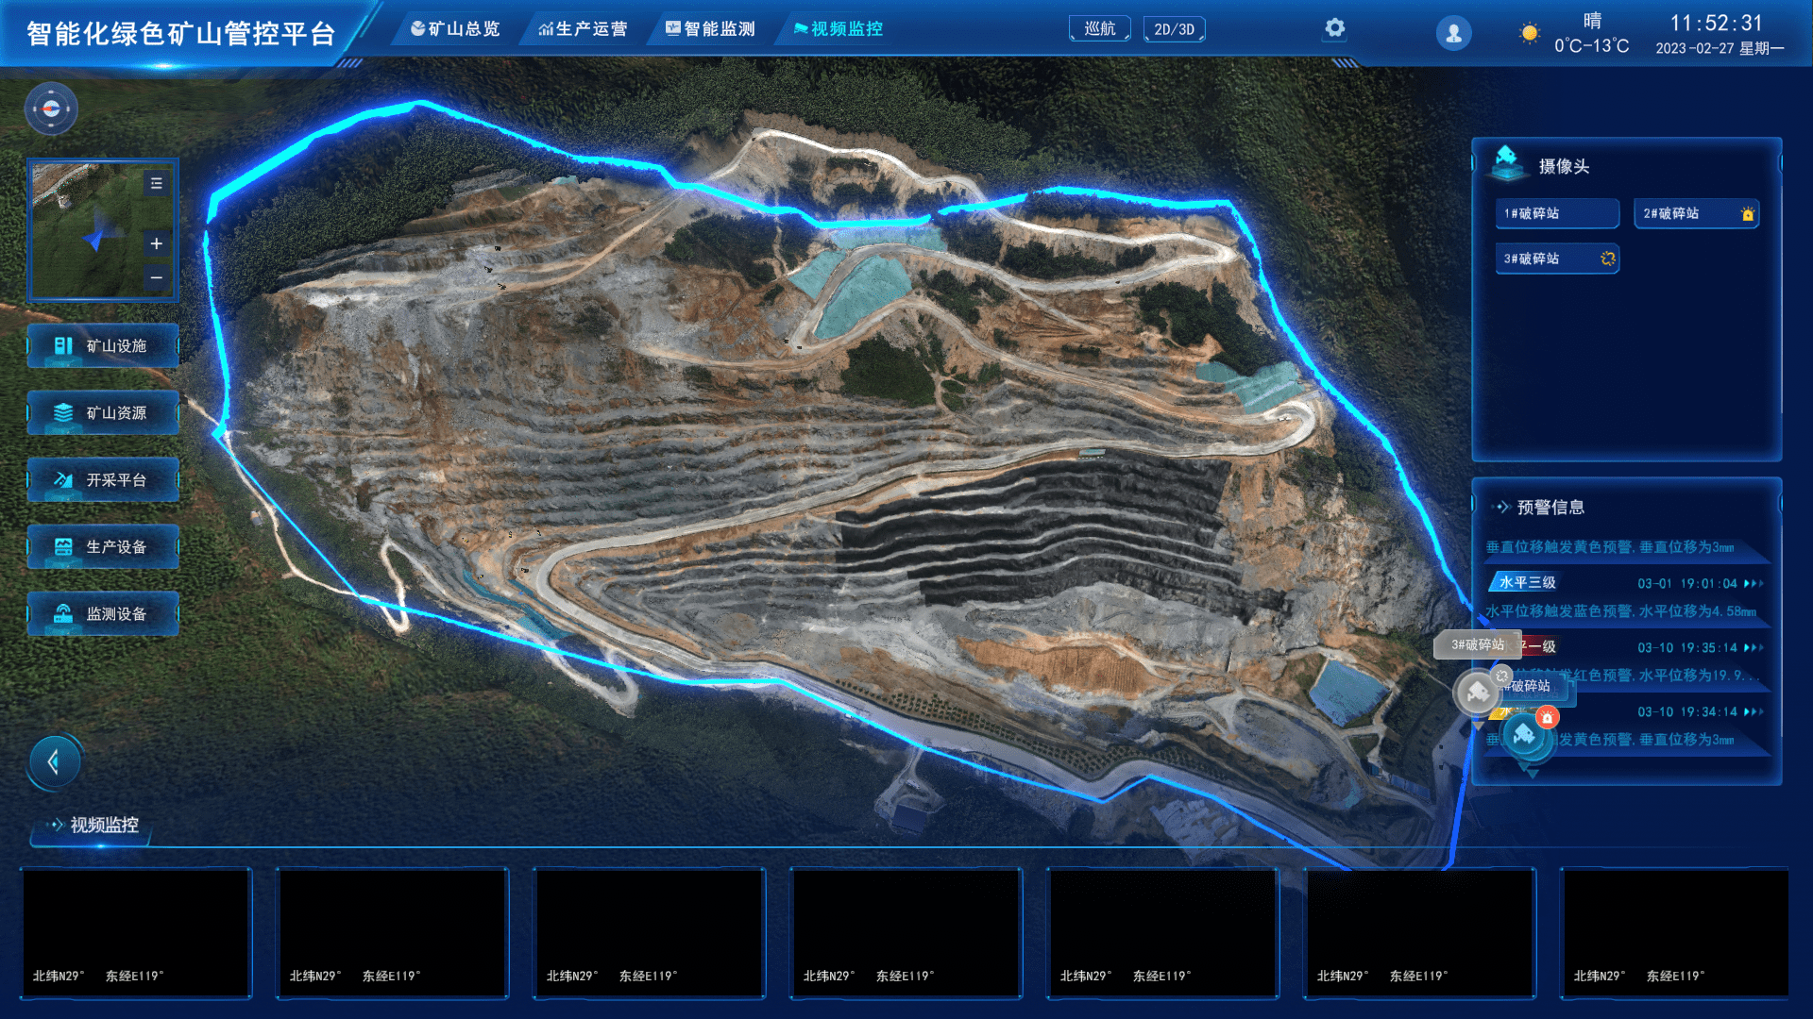The image size is (1813, 1019).
Task: Zoom in with the minimap plus button
Action: point(157,243)
